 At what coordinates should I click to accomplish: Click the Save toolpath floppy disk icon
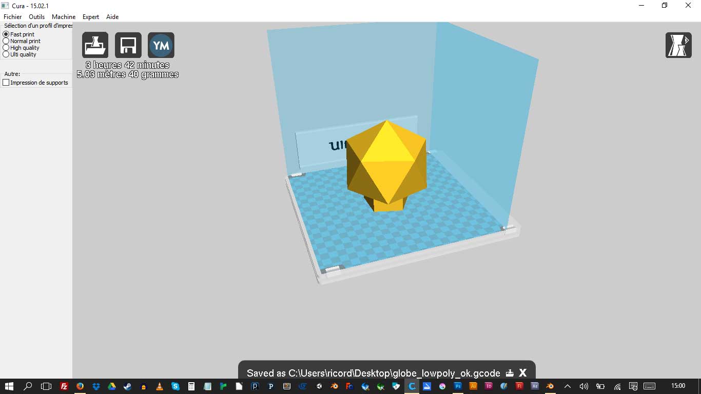128,45
